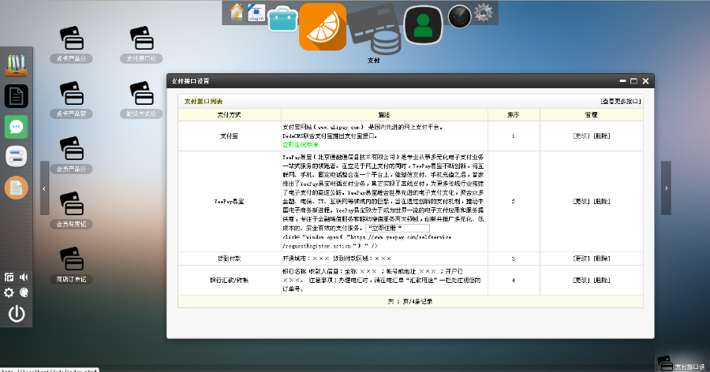
Task: Click 删除 for the 银行汇款/转帐 row
Action: pos(602,280)
